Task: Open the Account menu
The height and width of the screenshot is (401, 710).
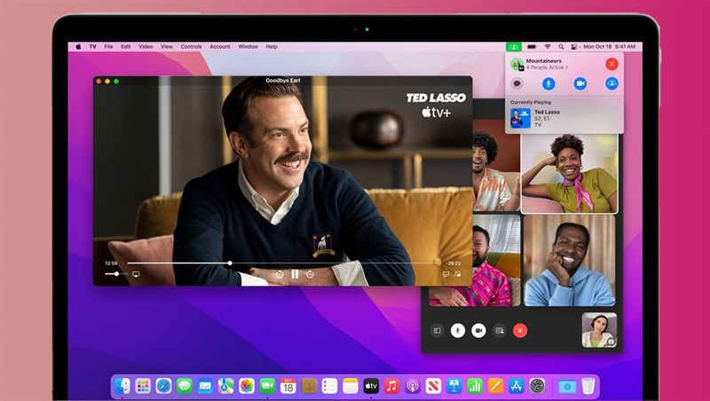Action: pos(219,47)
